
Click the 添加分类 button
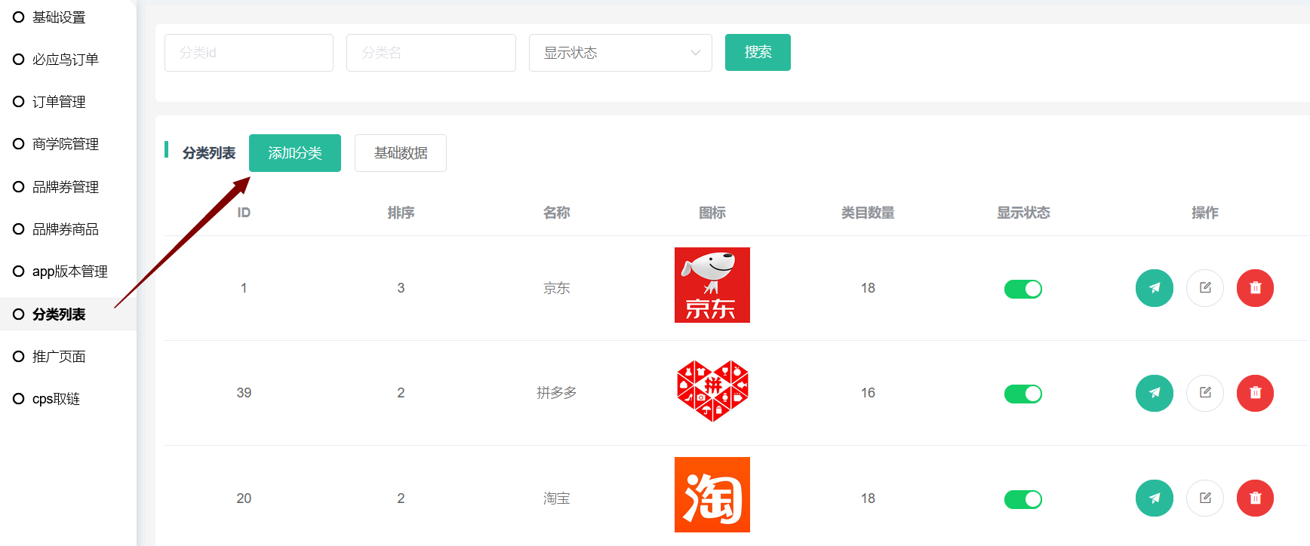pyautogui.click(x=295, y=153)
